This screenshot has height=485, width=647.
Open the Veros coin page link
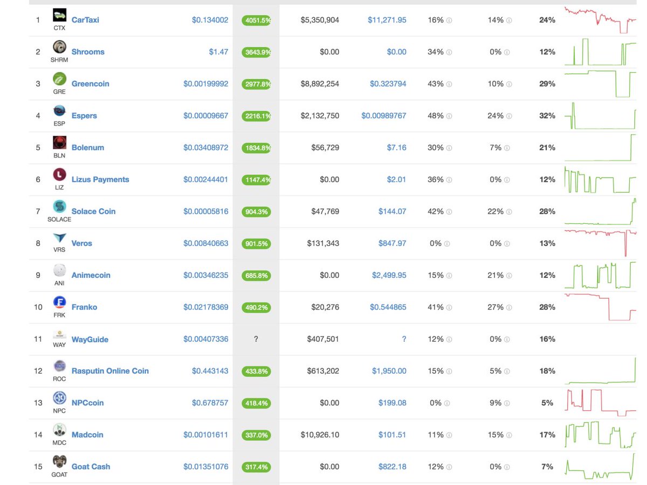pyautogui.click(x=82, y=243)
